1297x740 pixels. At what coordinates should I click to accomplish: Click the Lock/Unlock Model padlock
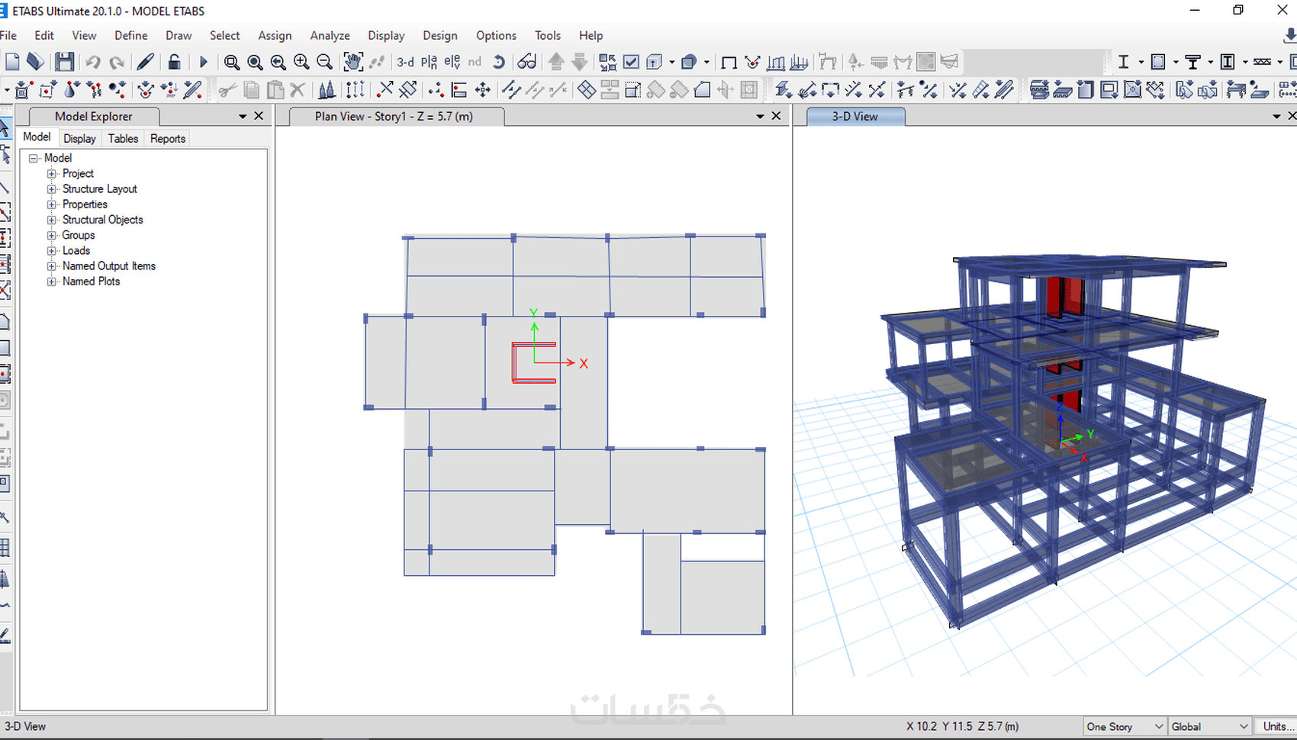[175, 62]
